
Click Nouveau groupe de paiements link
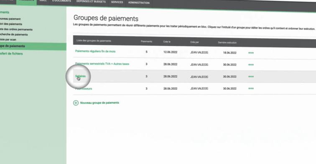click(x=99, y=103)
